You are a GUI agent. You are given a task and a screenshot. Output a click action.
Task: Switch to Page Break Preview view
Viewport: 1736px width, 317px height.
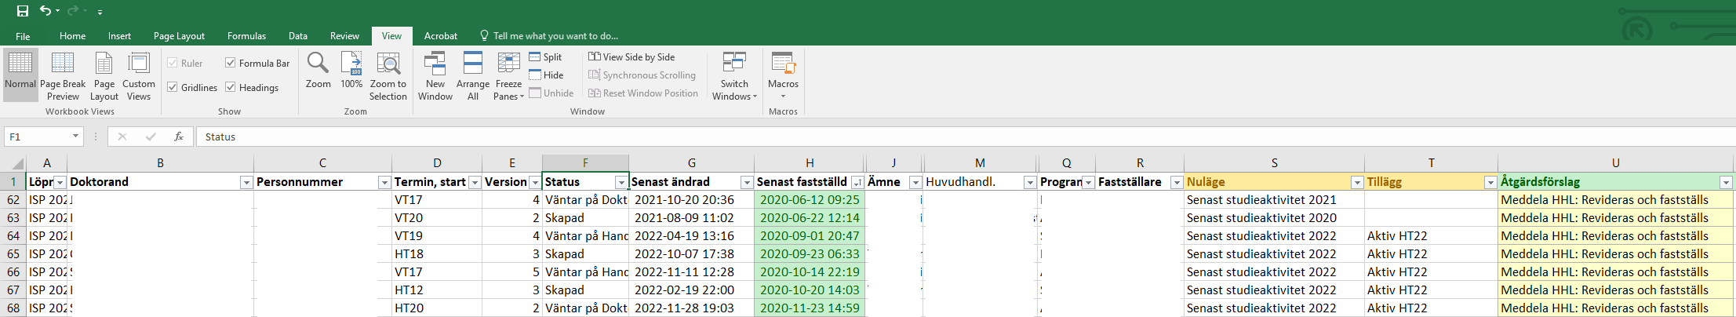(x=63, y=76)
